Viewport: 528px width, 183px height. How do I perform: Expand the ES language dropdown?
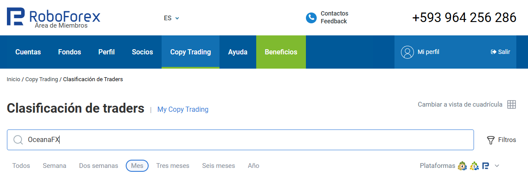[x=172, y=18]
